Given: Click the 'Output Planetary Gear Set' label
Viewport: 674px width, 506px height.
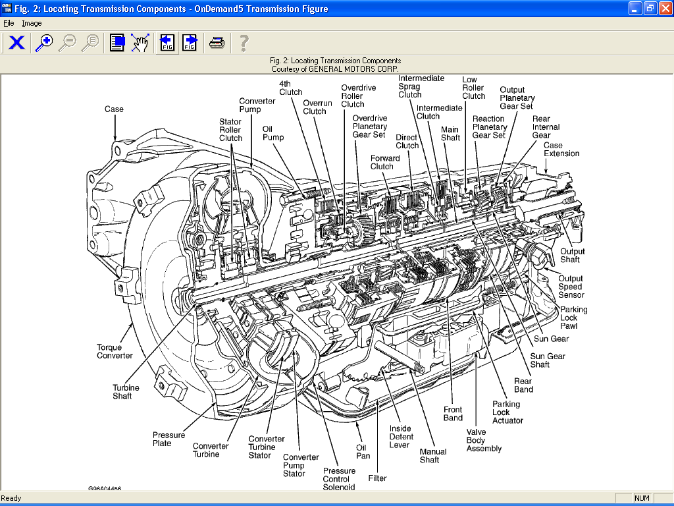Looking at the screenshot, I should pos(517,98).
